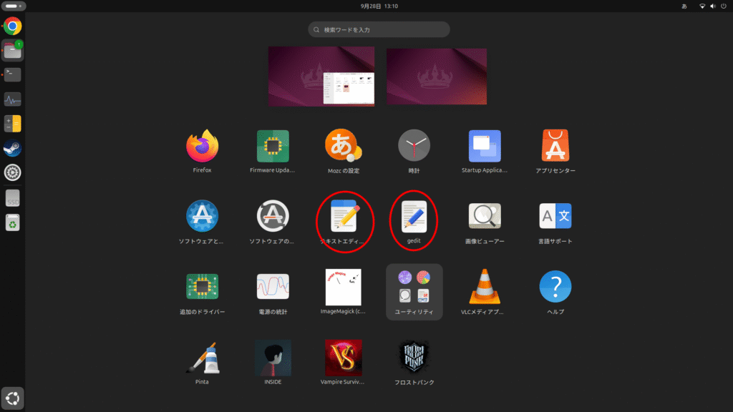Open テキストエディター app
Viewport: 733px width, 412px height.
click(x=345, y=216)
